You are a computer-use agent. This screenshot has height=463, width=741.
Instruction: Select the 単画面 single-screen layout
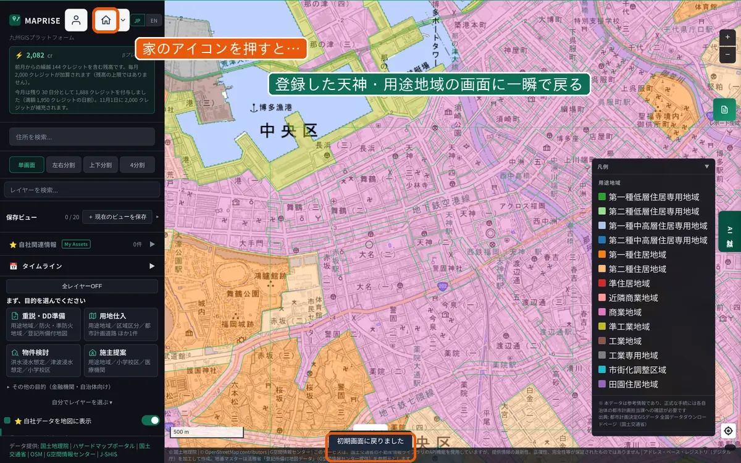(27, 165)
